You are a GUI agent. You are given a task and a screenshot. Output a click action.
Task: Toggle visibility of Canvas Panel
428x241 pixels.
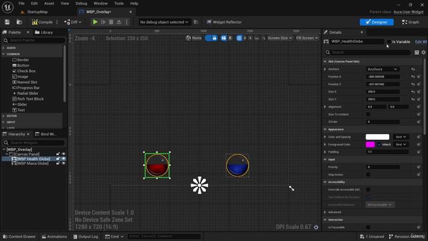64,154
